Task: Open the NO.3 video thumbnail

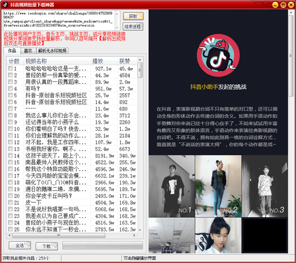Action: point(264,186)
